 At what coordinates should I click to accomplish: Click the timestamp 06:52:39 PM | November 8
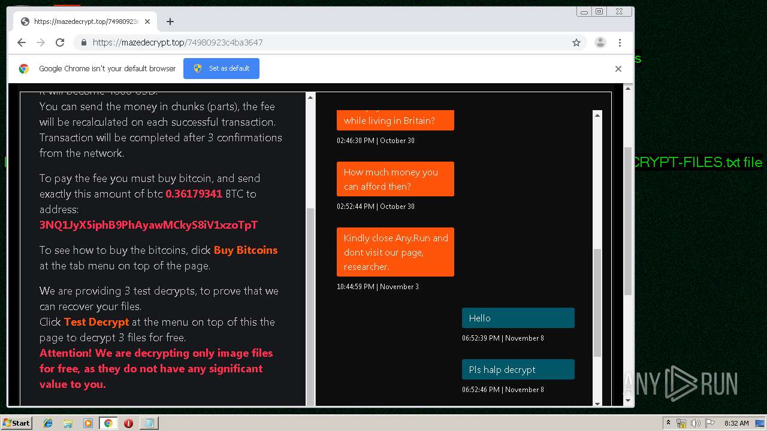tap(503, 338)
